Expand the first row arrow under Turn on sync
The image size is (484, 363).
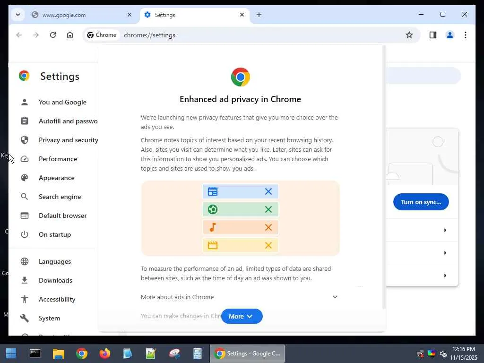(x=445, y=230)
